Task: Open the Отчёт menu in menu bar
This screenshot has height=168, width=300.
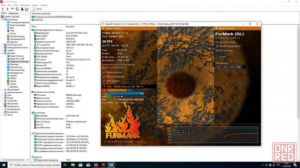Action: pos(16,5)
